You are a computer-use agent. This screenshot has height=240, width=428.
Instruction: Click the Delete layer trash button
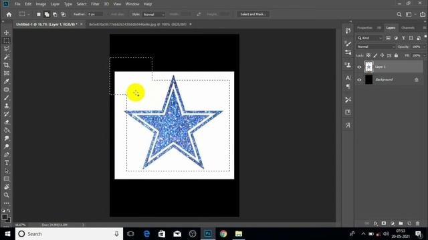pyautogui.click(x=417, y=223)
